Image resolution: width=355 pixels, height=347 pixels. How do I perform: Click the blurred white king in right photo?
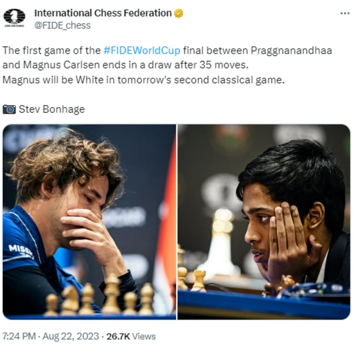coord(222,242)
